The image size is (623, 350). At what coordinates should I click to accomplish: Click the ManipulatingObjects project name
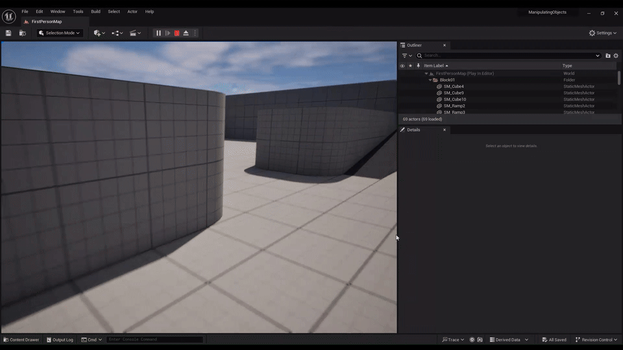(x=547, y=12)
